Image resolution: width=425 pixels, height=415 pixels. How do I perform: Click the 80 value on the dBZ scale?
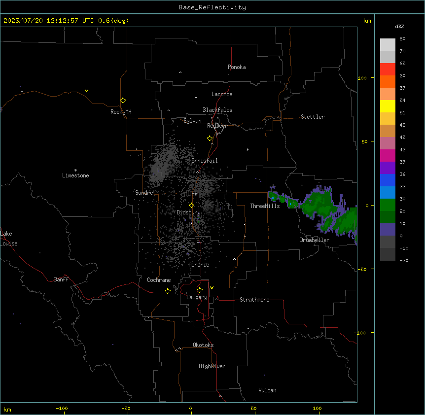coord(402,39)
